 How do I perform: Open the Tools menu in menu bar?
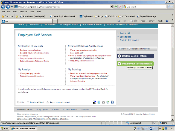(32, 12)
